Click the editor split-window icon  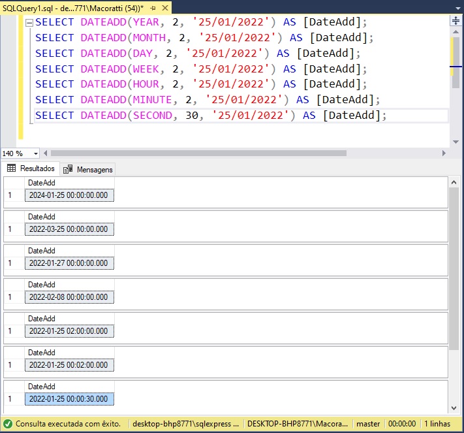tap(456, 20)
